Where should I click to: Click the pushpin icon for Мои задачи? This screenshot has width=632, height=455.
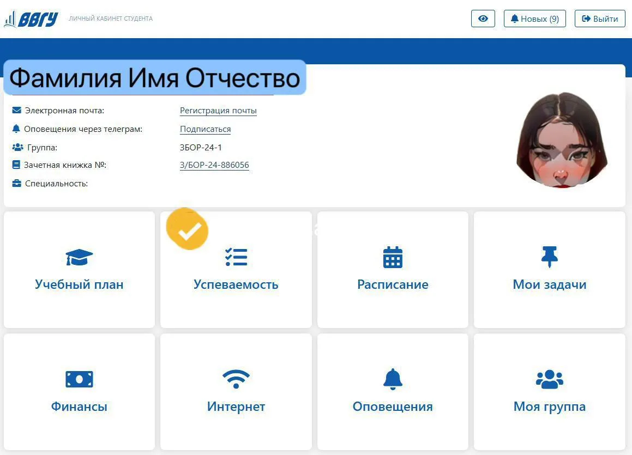(x=549, y=257)
